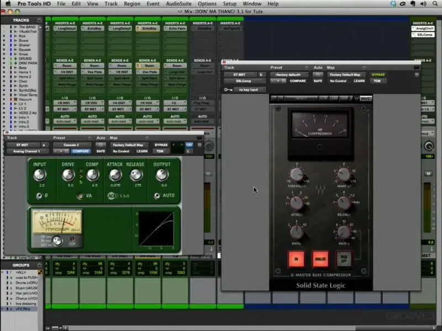Viewport: 442px width, 331px height.
Task: Click the target icon at right of SSLComp header
Action: (x=417, y=74)
